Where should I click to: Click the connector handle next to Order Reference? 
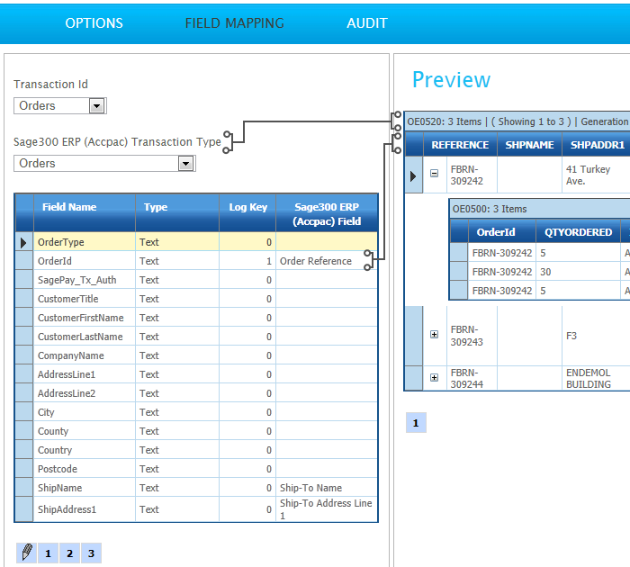368,261
